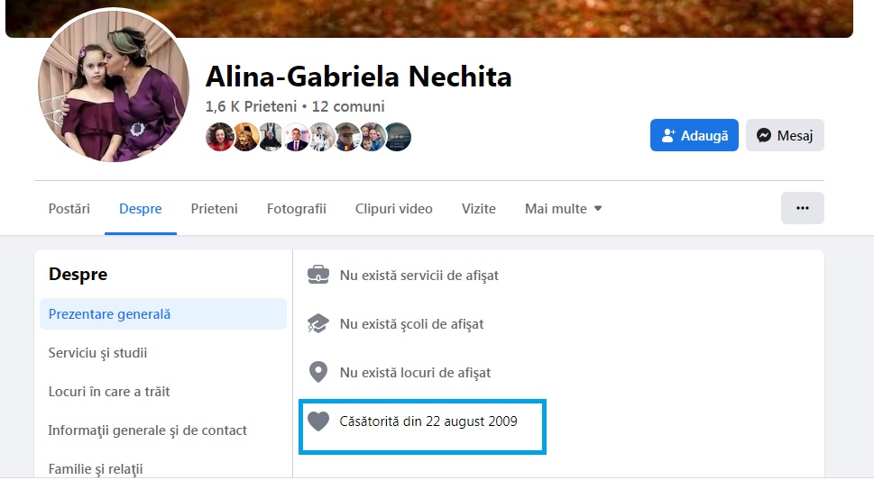The width and height of the screenshot is (874, 480).
Task: Click the graduation cap schools icon
Action: pyautogui.click(x=317, y=323)
